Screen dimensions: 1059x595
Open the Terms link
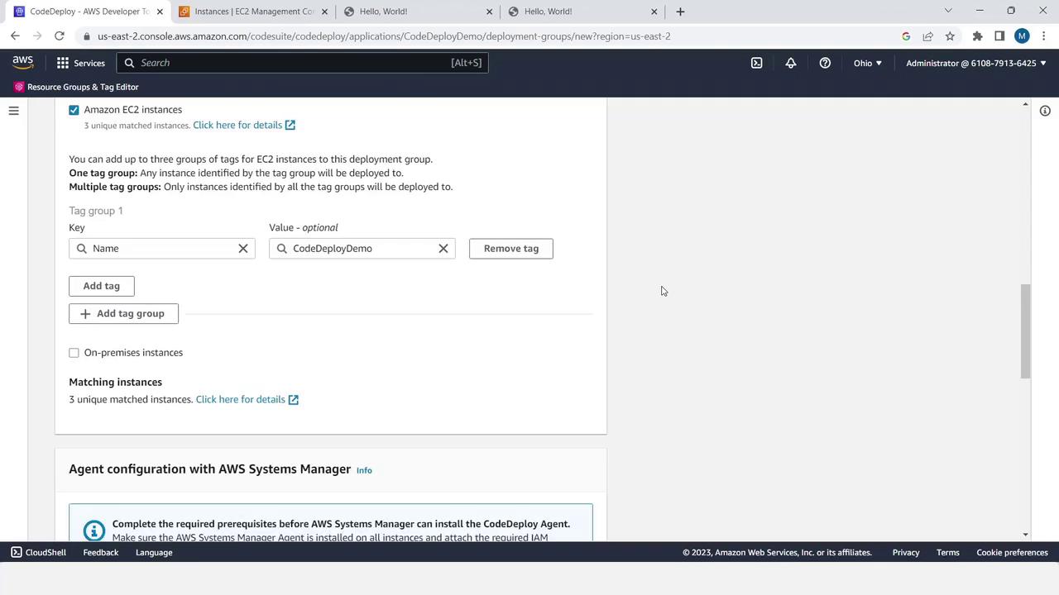pos(948,553)
